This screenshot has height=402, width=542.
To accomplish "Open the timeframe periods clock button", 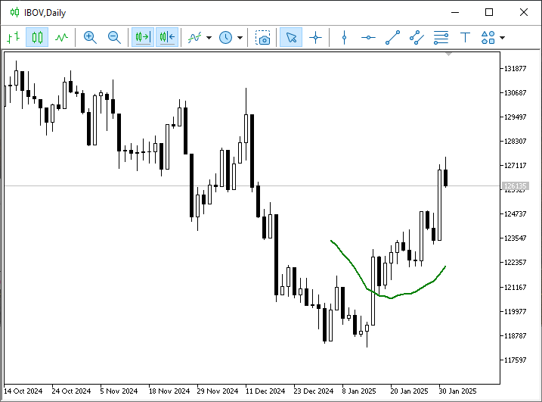I will click(x=226, y=37).
